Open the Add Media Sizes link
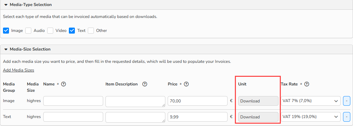The height and width of the screenshot is (126, 353). pyautogui.click(x=18, y=70)
